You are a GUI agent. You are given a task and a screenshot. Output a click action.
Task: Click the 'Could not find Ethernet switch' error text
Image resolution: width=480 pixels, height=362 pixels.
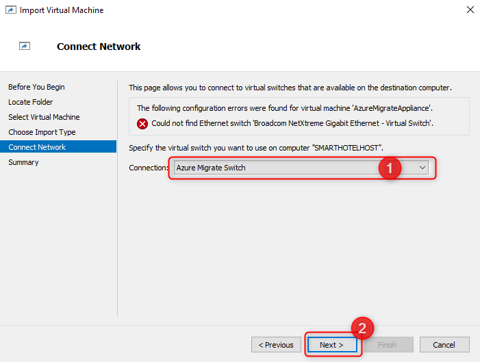click(x=292, y=123)
